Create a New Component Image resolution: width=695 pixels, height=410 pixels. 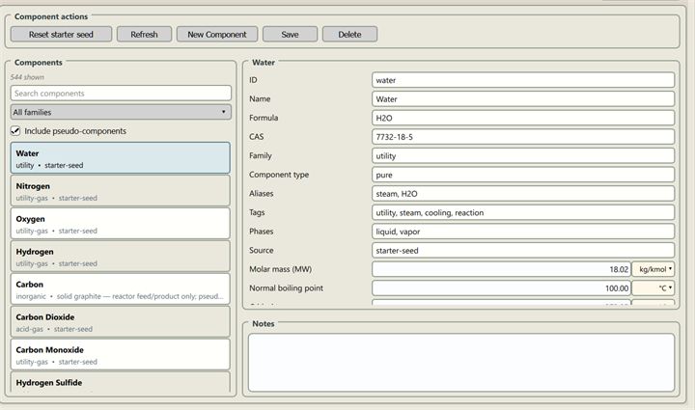[x=217, y=35]
